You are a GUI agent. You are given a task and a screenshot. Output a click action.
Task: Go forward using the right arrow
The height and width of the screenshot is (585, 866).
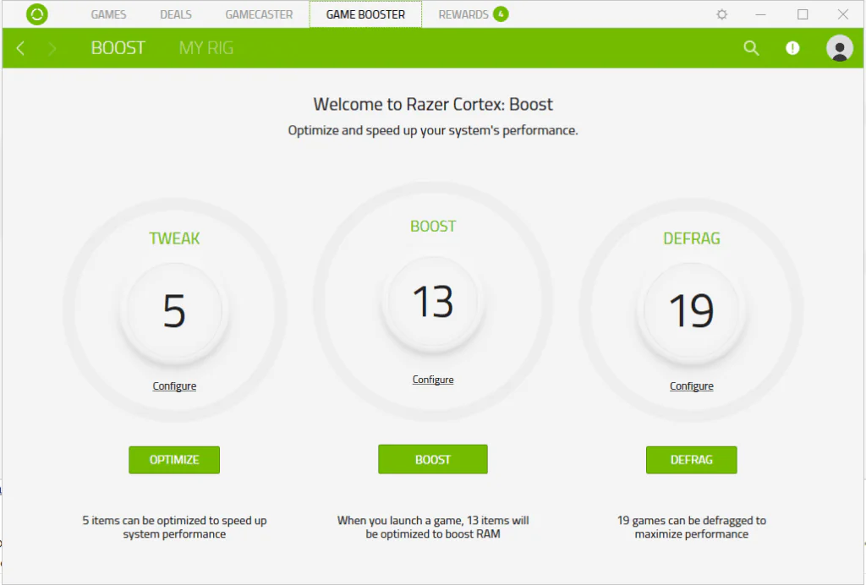point(52,49)
